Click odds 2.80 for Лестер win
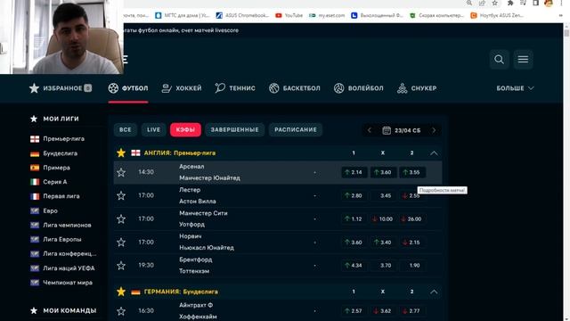The image size is (570, 321). pos(354,195)
